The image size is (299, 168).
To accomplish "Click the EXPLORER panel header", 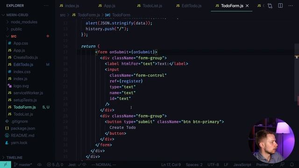I will tap(15, 6).
